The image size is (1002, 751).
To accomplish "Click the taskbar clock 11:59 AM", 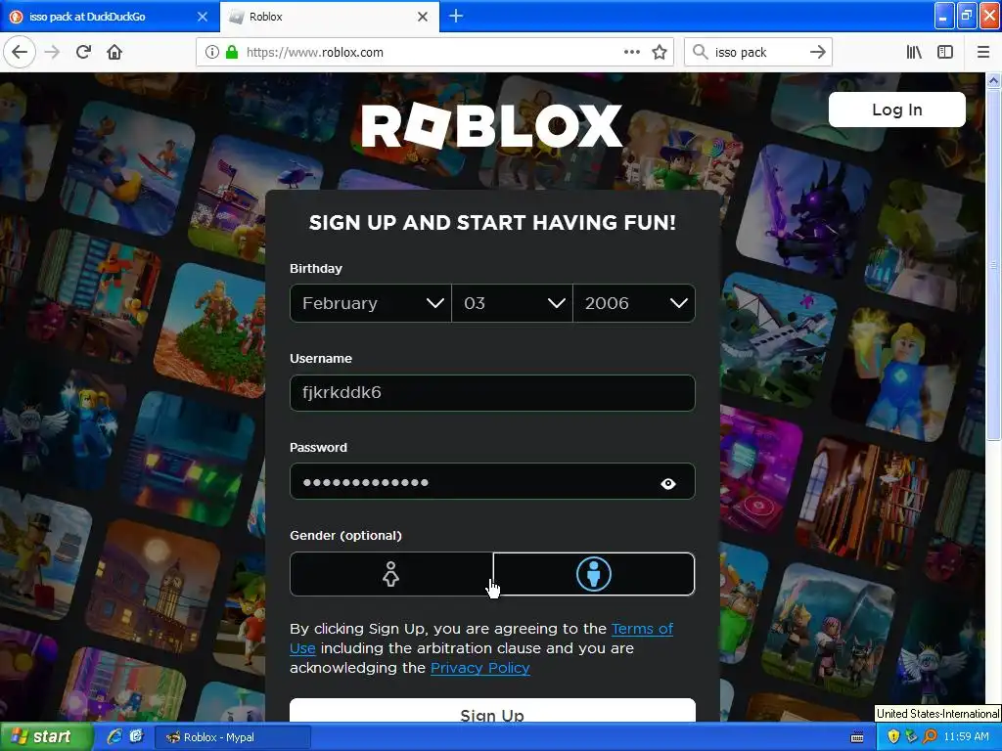I will [966, 737].
